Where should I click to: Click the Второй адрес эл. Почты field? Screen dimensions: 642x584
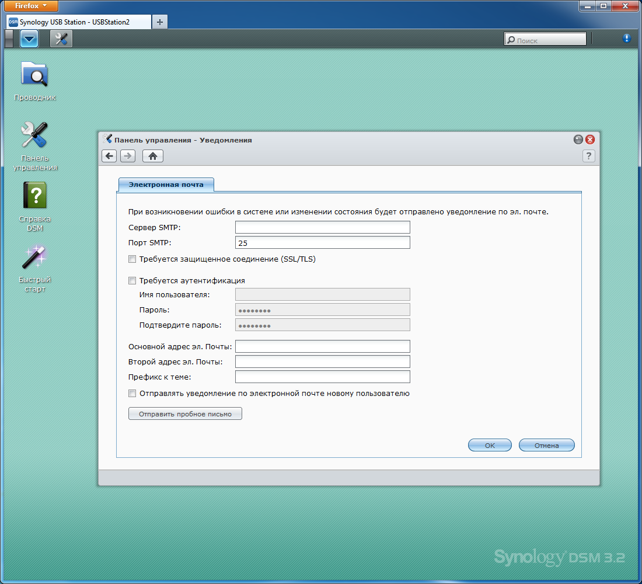coord(323,361)
